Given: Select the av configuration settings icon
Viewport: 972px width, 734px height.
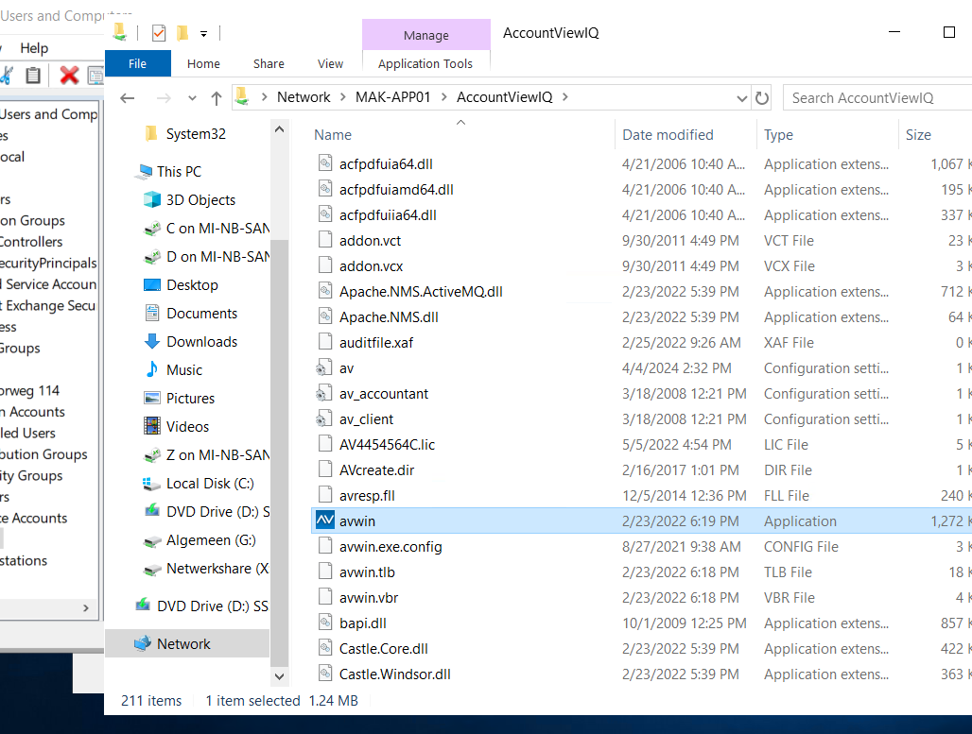Looking at the screenshot, I should (x=323, y=367).
